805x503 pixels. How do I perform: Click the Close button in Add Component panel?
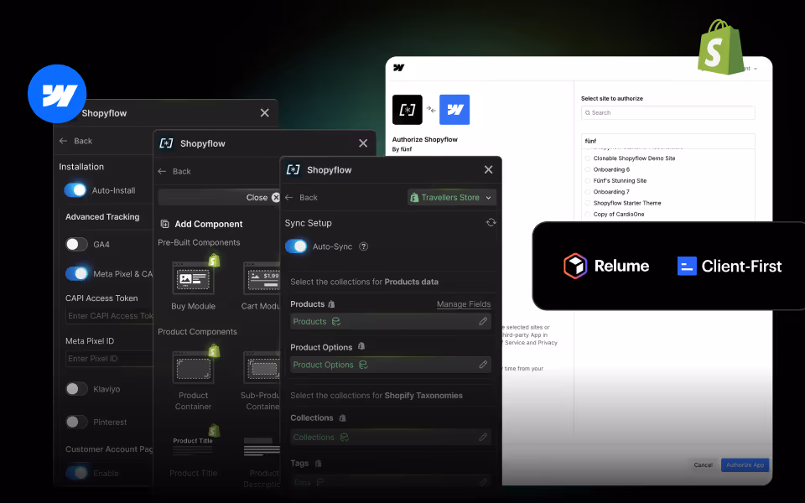tap(262, 198)
